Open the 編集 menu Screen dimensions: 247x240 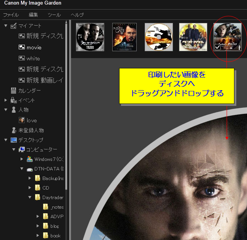pyautogui.click(x=33, y=15)
